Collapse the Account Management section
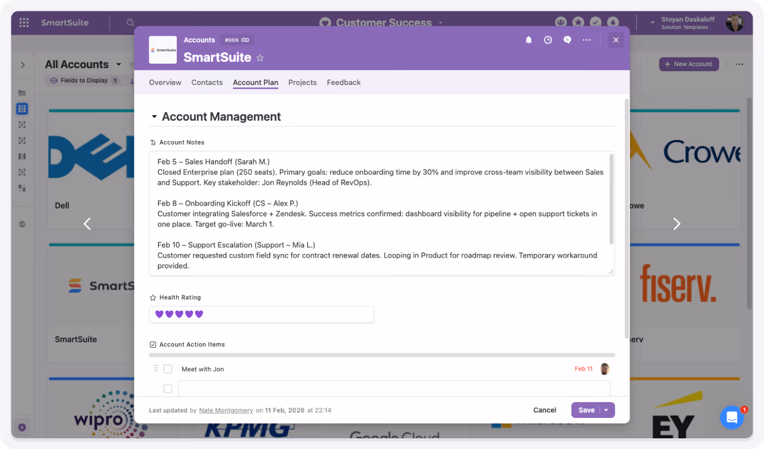Viewport: 764px width, 449px height. pyautogui.click(x=154, y=117)
